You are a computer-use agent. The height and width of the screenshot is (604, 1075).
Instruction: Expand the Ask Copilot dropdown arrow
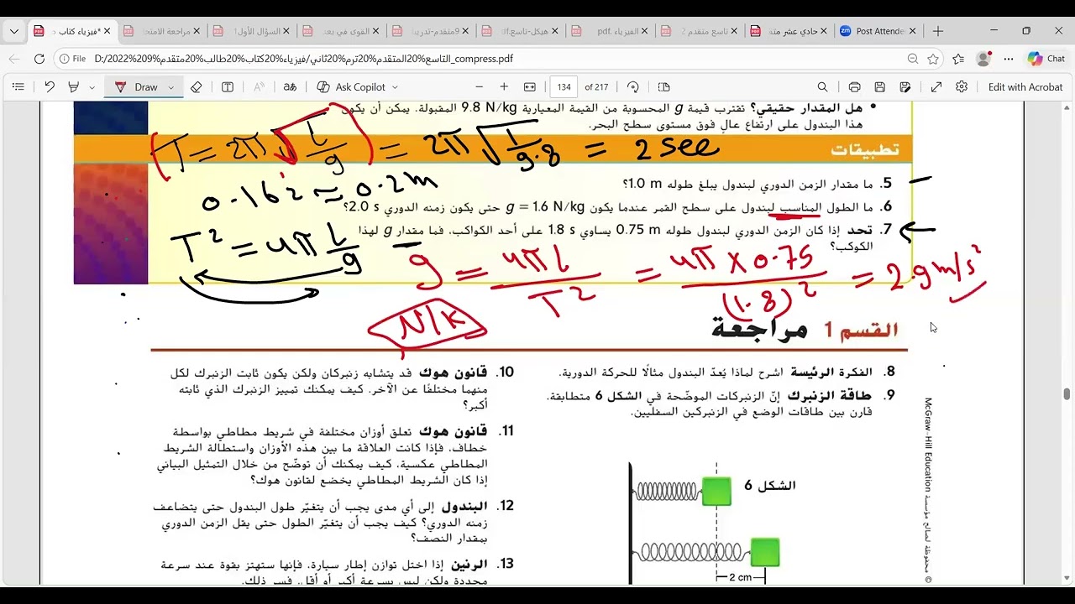[x=395, y=87]
